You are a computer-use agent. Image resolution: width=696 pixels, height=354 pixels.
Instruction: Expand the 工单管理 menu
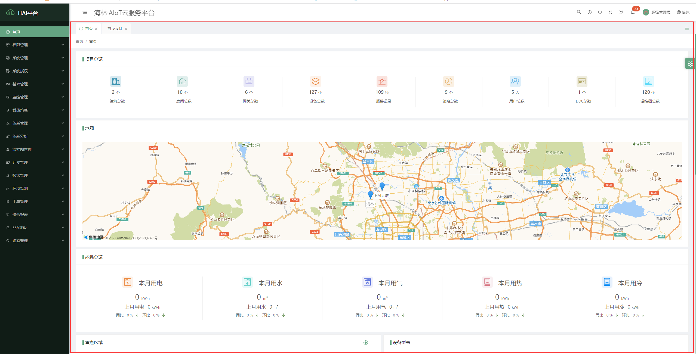pyautogui.click(x=35, y=201)
